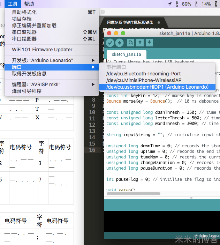Click WiFi101 Firmware Updater
Image resolution: width=220 pixels, height=245 pixels.
point(42,50)
